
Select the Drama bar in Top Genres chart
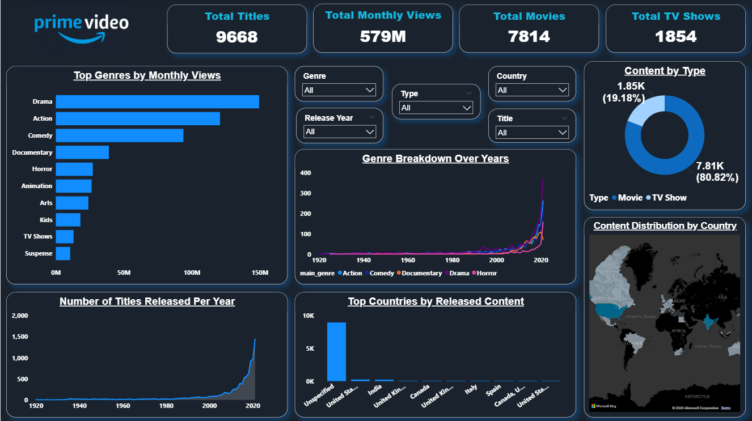tap(153, 101)
